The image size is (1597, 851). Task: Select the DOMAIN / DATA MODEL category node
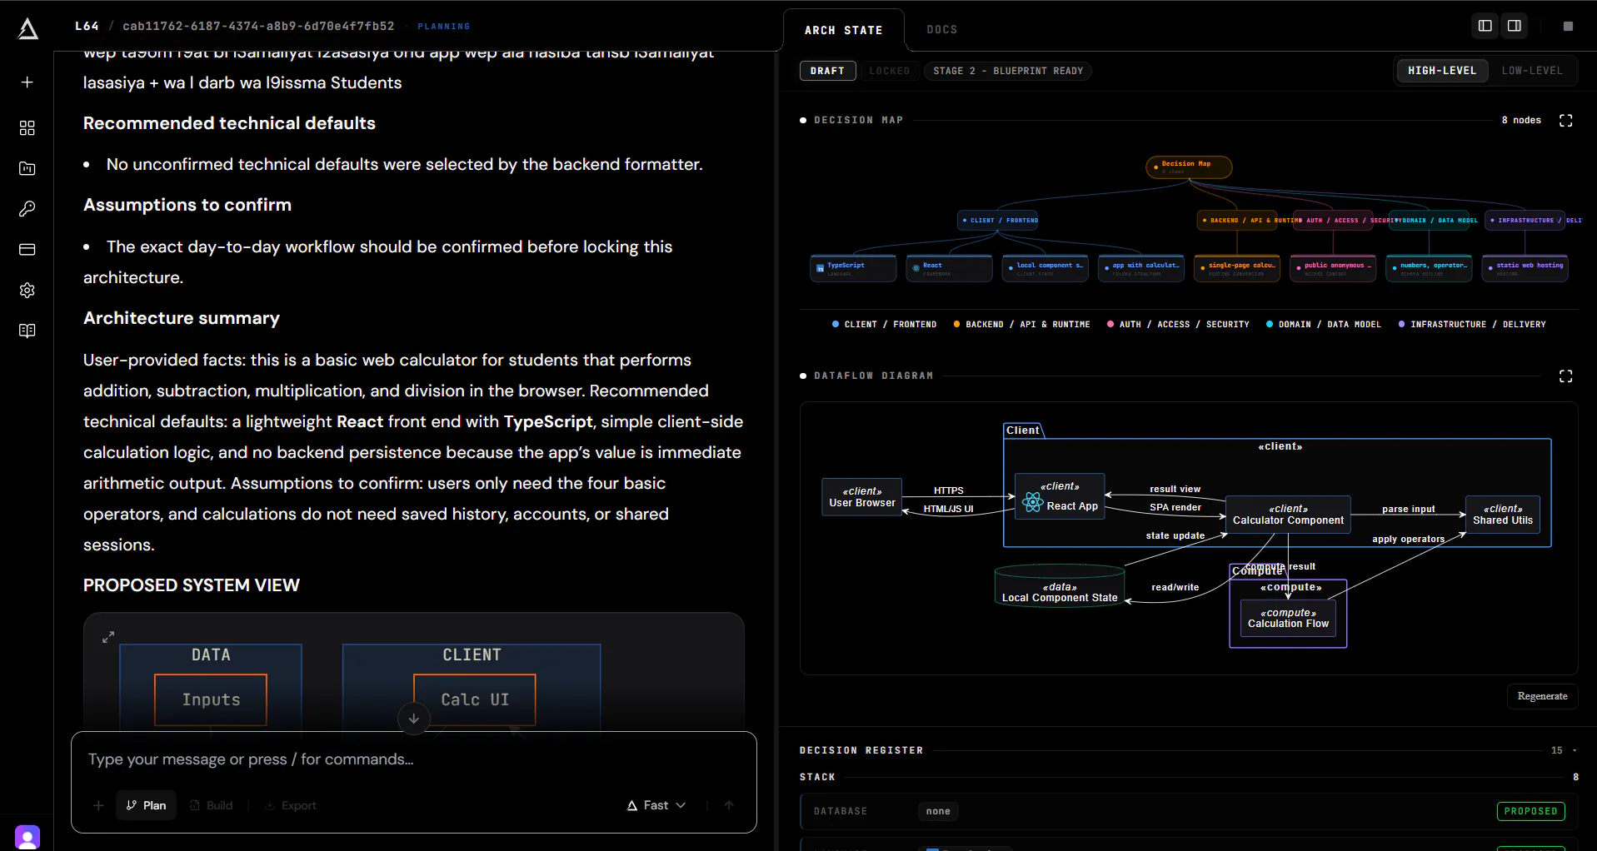[1431, 221]
